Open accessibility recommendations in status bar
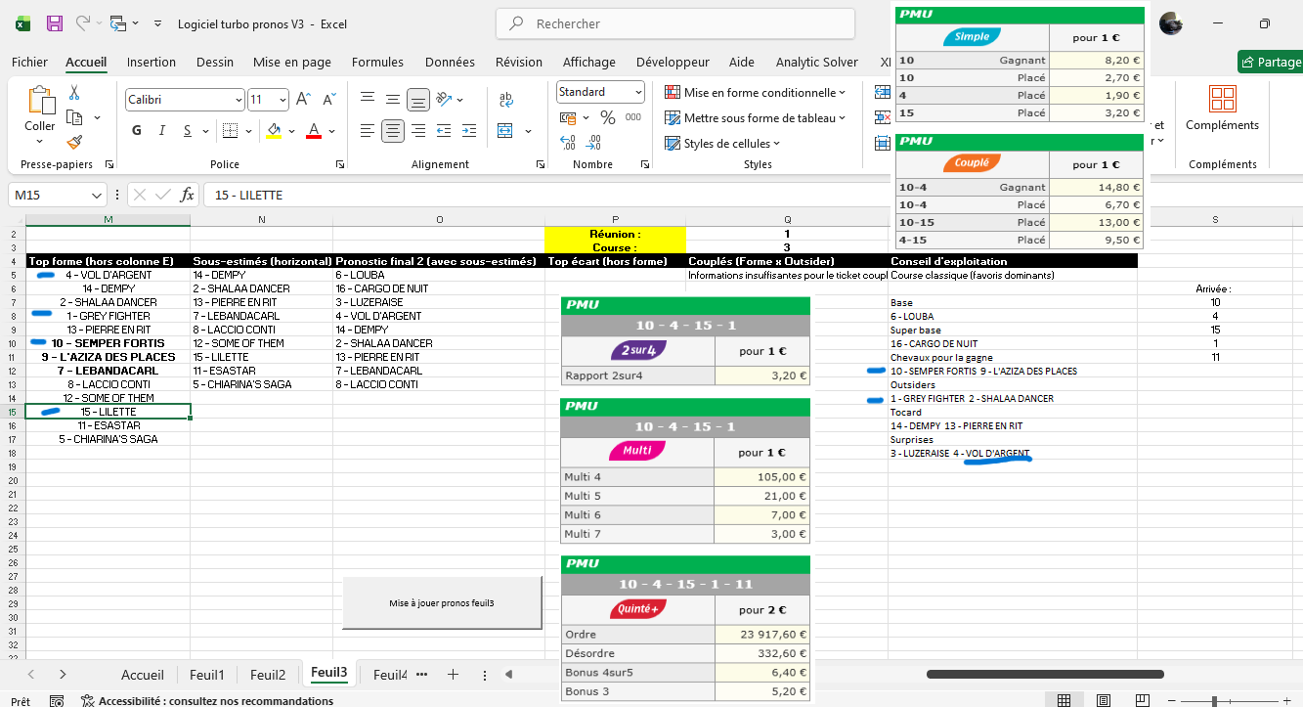This screenshot has height=707, width=1303. tap(207, 700)
